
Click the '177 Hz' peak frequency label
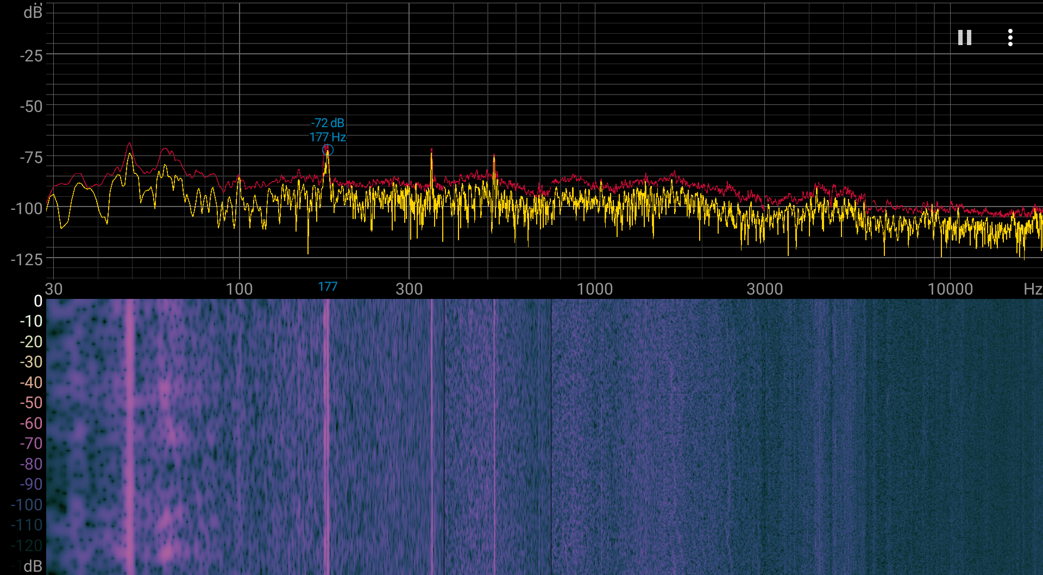pyautogui.click(x=328, y=137)
